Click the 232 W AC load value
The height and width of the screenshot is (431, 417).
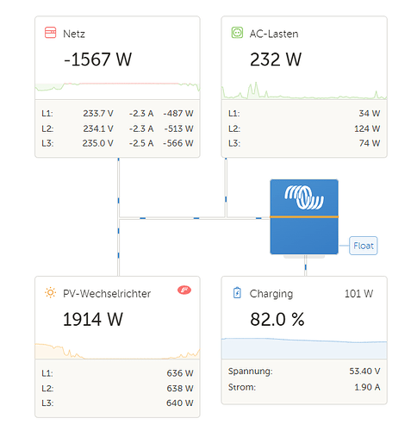276,59
